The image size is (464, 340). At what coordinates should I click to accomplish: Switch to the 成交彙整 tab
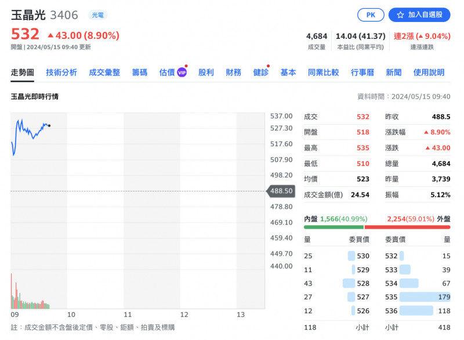(x=104, y=73)
